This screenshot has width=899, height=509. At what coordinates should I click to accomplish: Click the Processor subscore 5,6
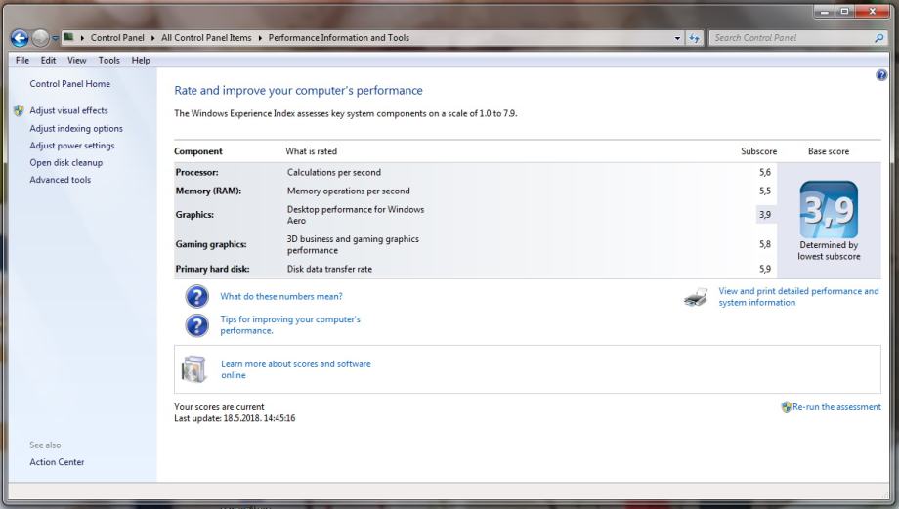coord(765,172)
